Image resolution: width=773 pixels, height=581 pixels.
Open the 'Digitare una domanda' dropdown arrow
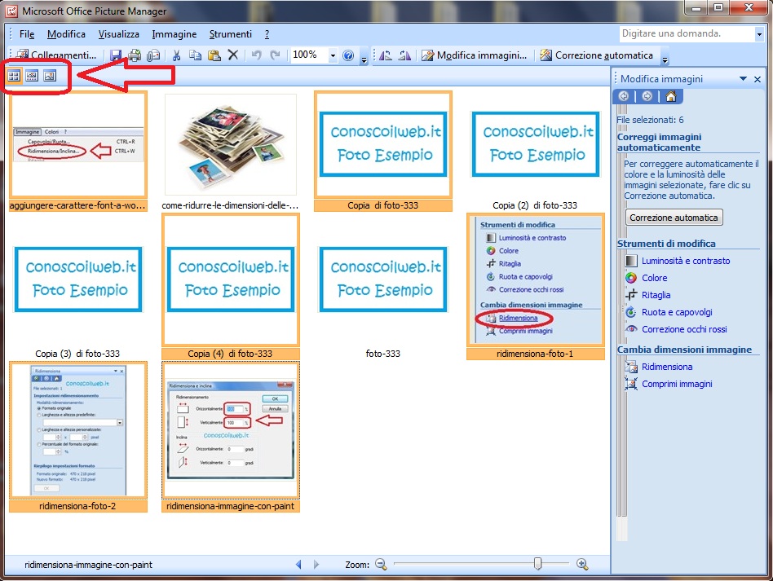tap(759, 34)
